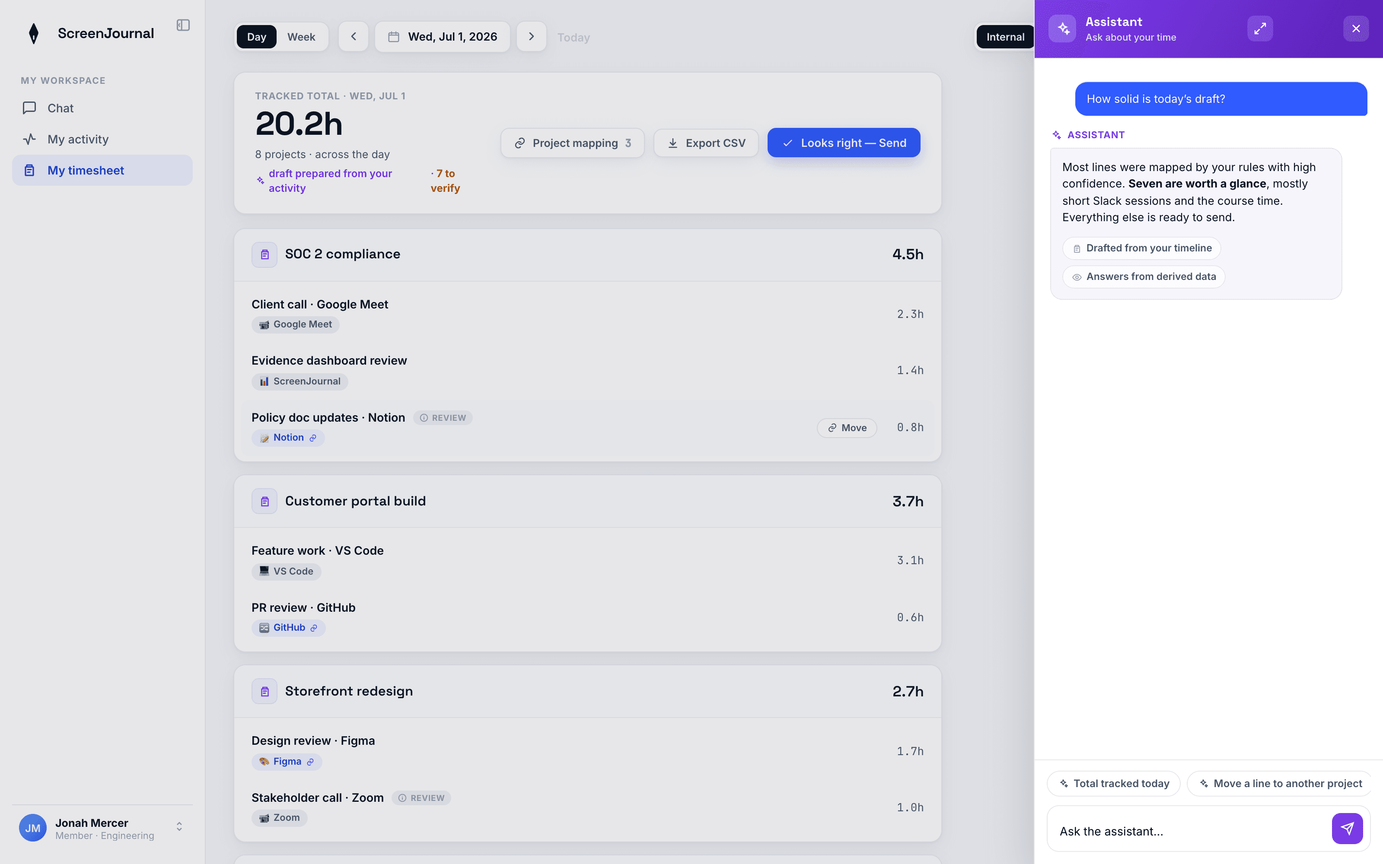
Task: Switch to Week view
Action: point(301,37)
